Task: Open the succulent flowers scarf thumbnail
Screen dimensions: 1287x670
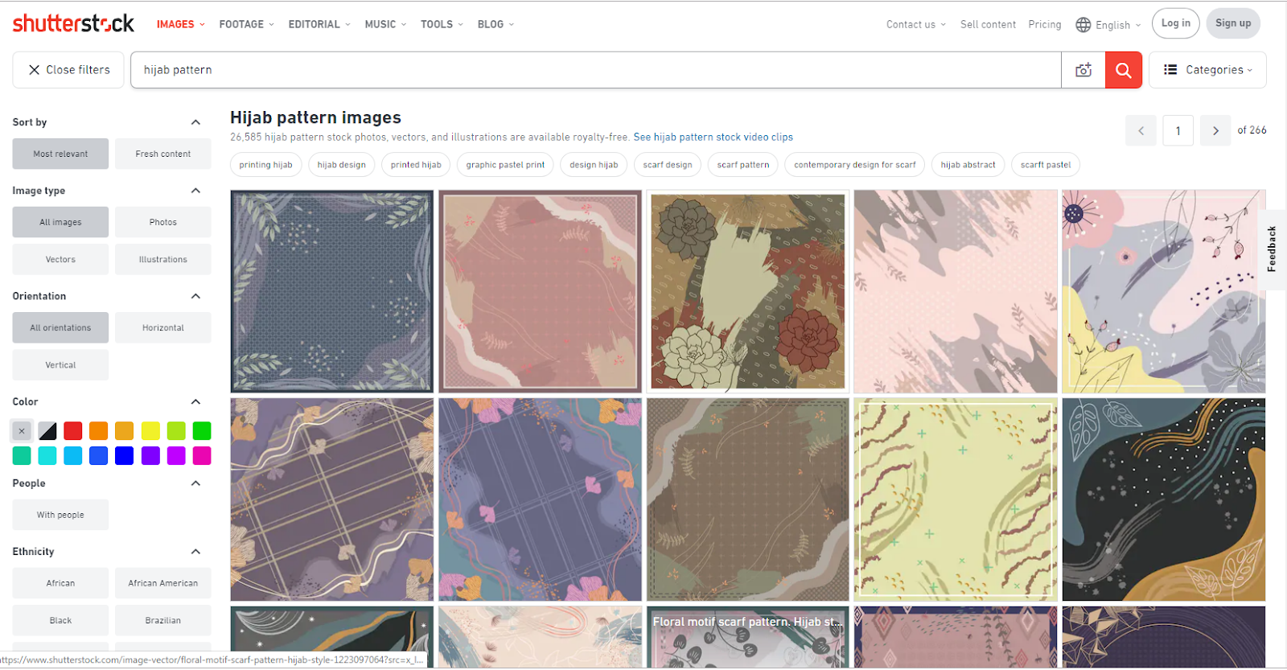Action: point(748,291)
